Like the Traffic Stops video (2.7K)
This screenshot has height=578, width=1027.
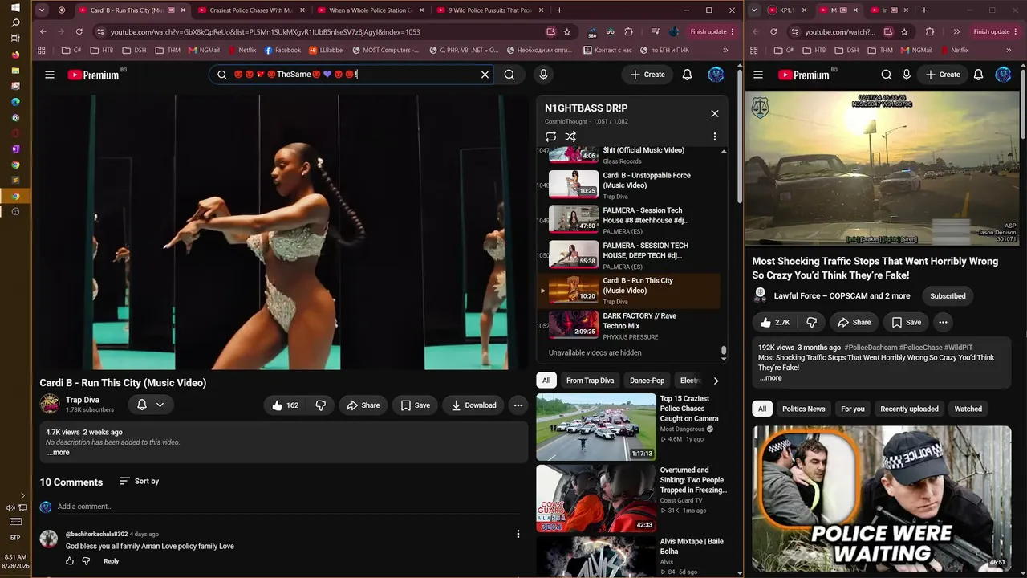pos(775,322)
